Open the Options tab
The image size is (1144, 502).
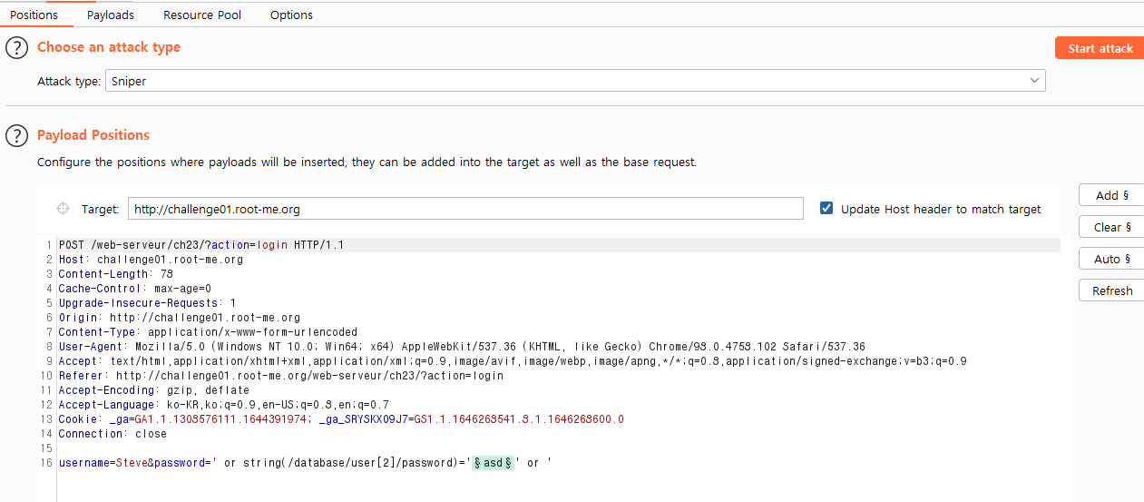[291, 15]
